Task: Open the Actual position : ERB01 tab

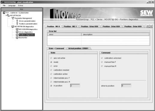Action: (x=78, y=48)
